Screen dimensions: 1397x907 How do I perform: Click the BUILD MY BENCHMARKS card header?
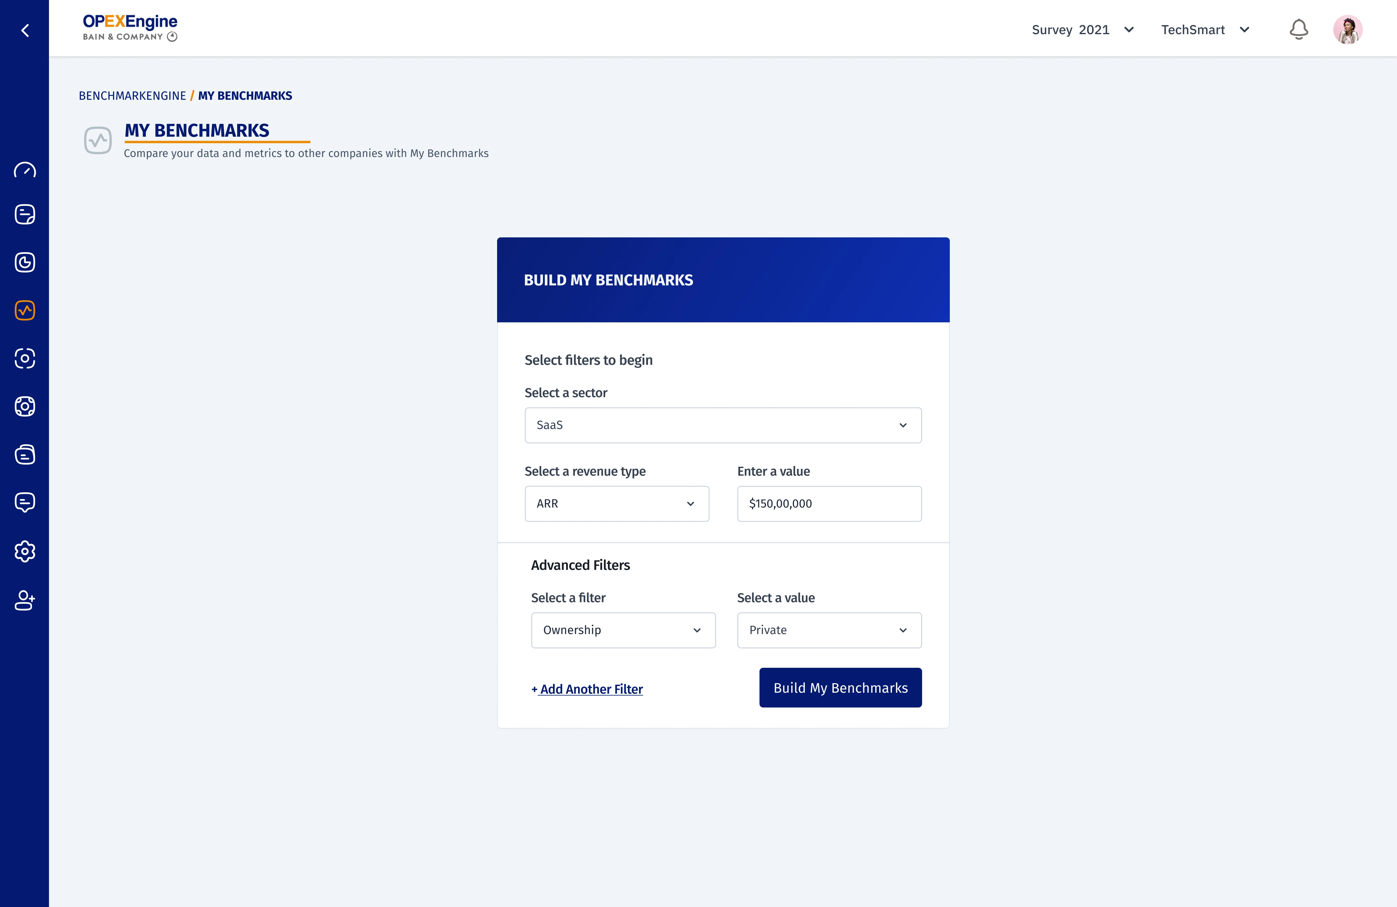tap(723, 280)
